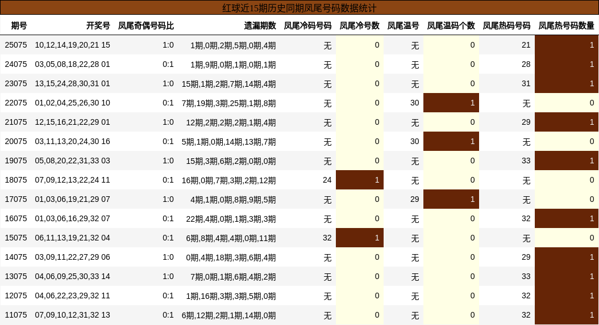Click the 开奖号 column header
Screen dimensions: 599x325
(98, 26)
